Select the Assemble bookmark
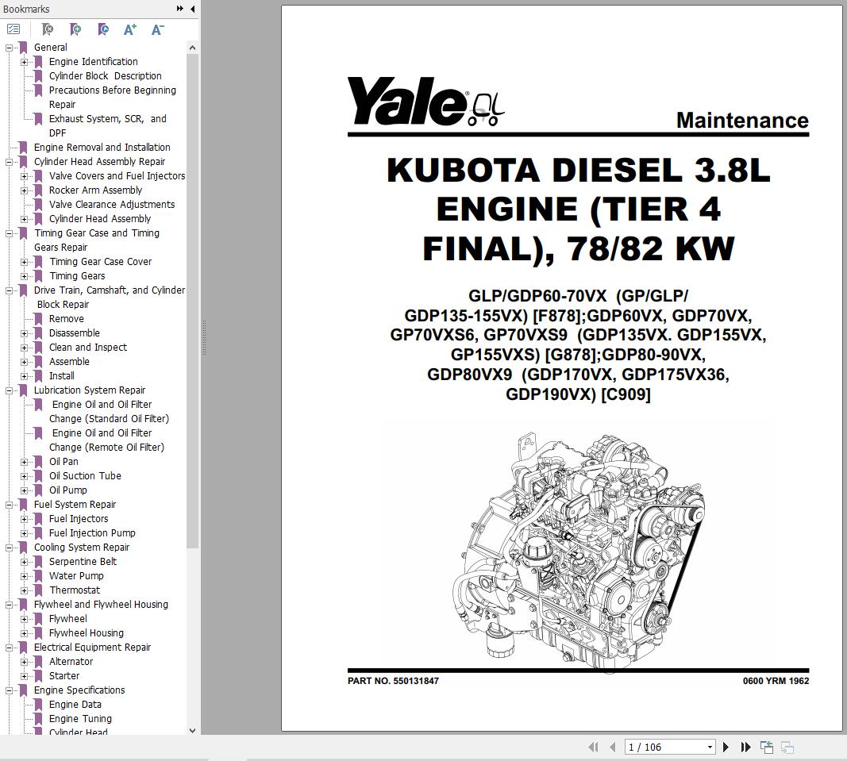Image resolution: width=847 pixels, height=761 pixels. click(x=69, y=362)
